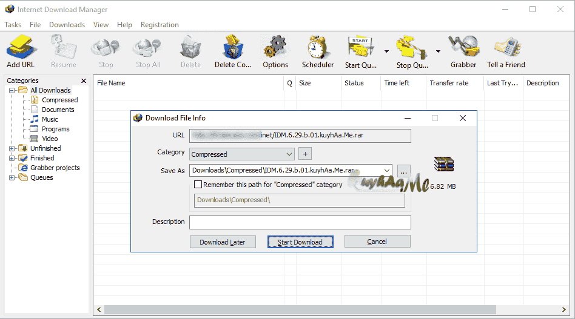Click the URL input field

click(x=300, y=136)
